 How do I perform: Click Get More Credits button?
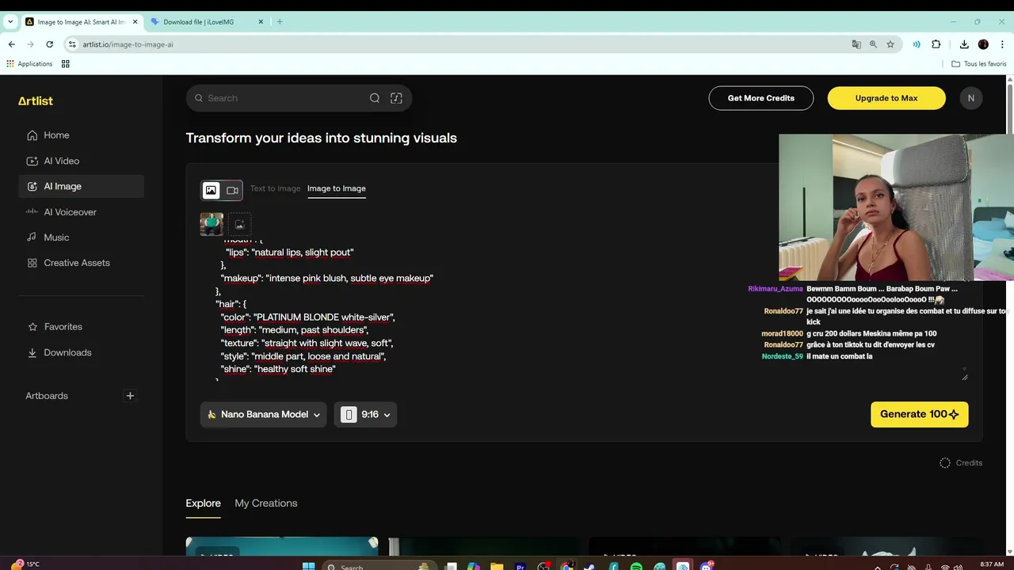pyautogui.click(x=760, y=98)
